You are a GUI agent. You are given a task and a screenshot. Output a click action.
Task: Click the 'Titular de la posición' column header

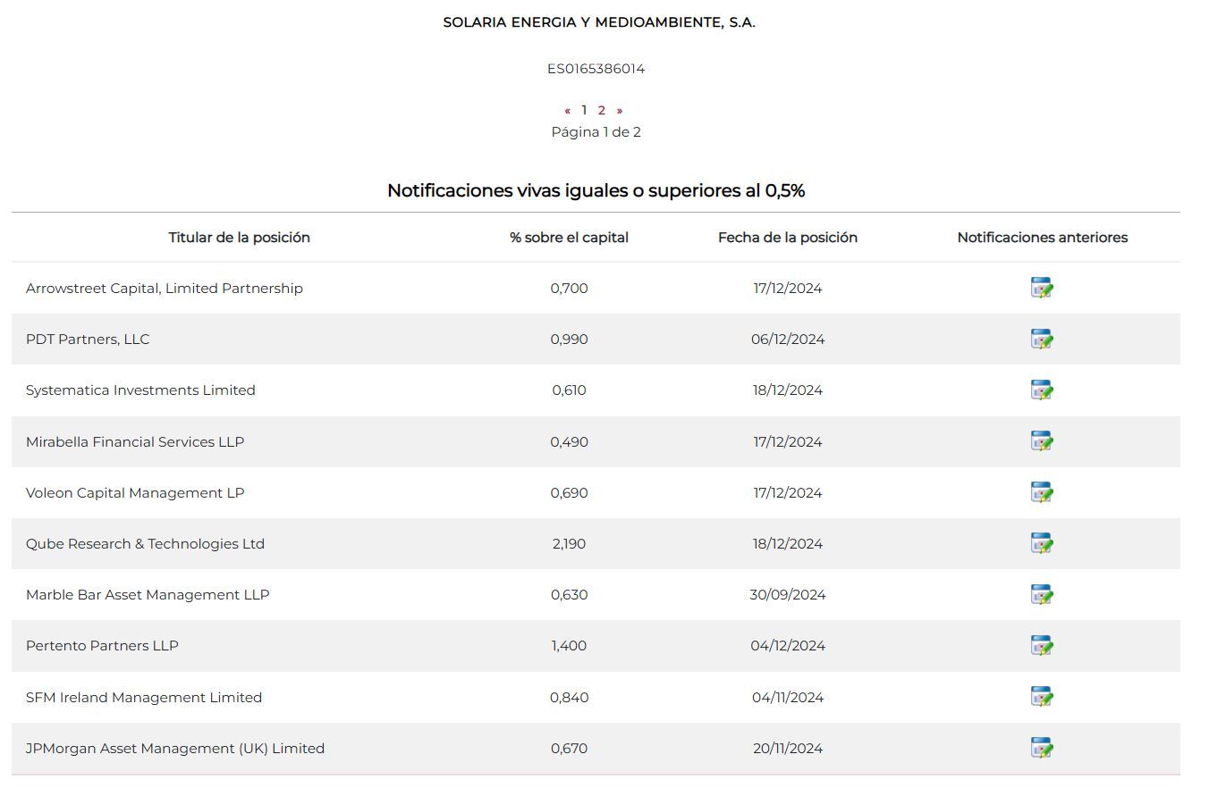coord(240,238)
